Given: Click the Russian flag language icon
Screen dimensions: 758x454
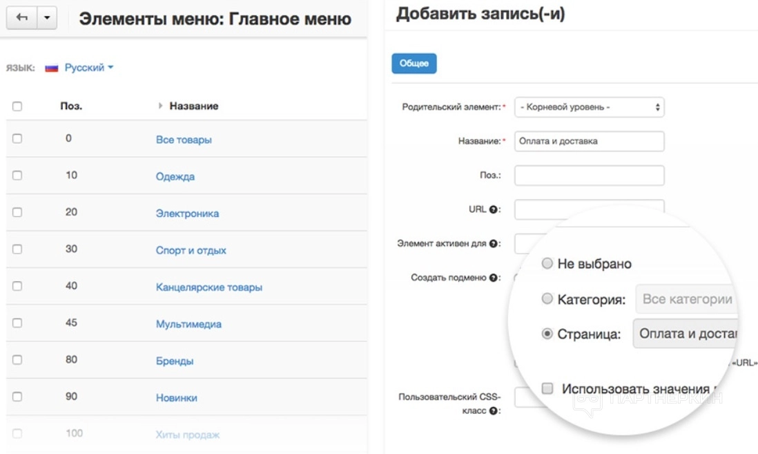Looking at the screenshot, I should point(51,68).
